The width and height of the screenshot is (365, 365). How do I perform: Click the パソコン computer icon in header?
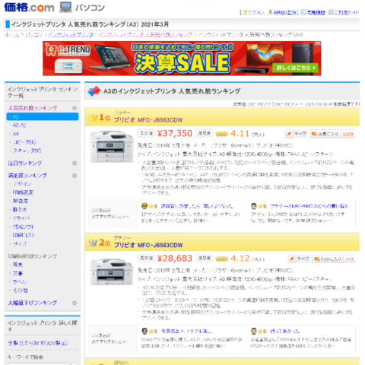click(x=65, y=7)
